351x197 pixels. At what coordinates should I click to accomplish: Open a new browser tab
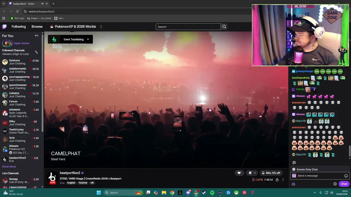(x=53, y=4)
